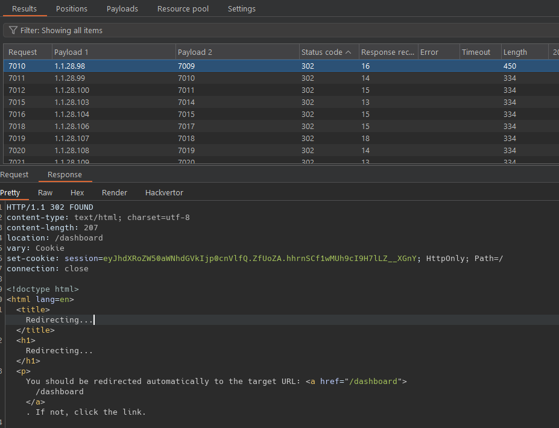Open the Hackvertor tab
The width and height of the screenshot is (559, 428).
point(164,193)
